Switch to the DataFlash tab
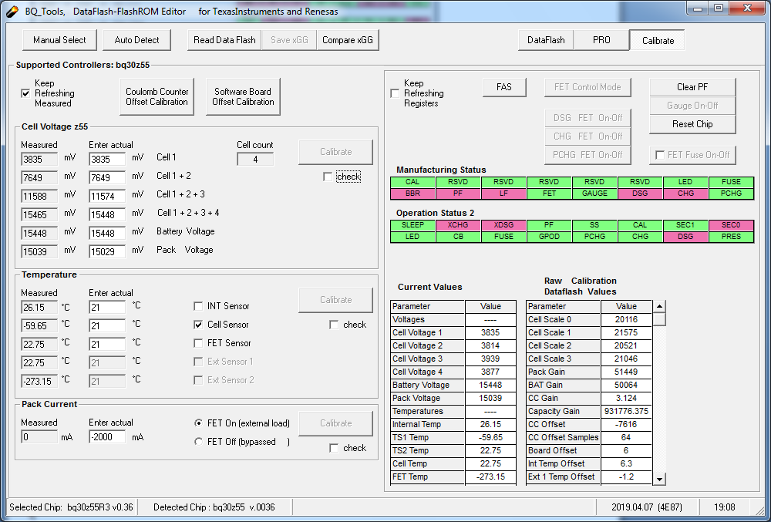This screenshot has height=522, width=771. pyautogui.click(x=546, y=40)
